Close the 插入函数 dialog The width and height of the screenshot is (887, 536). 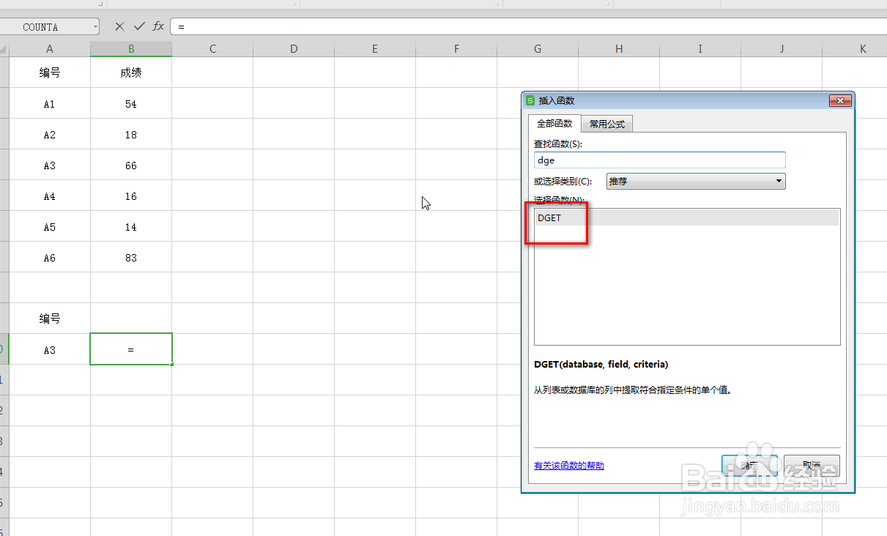839,101
